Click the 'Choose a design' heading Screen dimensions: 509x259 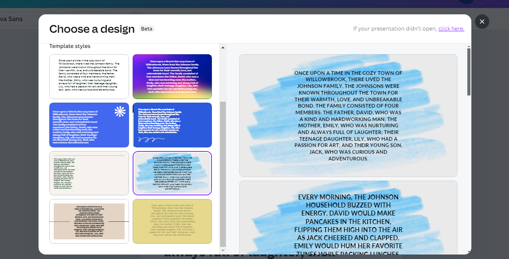pyautogui.click(x=92, y=29)
